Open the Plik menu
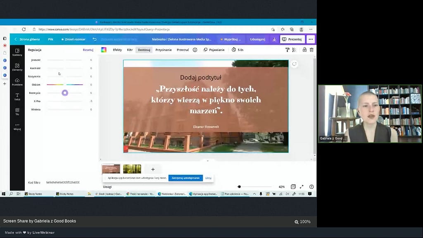 tap(50, 39)
